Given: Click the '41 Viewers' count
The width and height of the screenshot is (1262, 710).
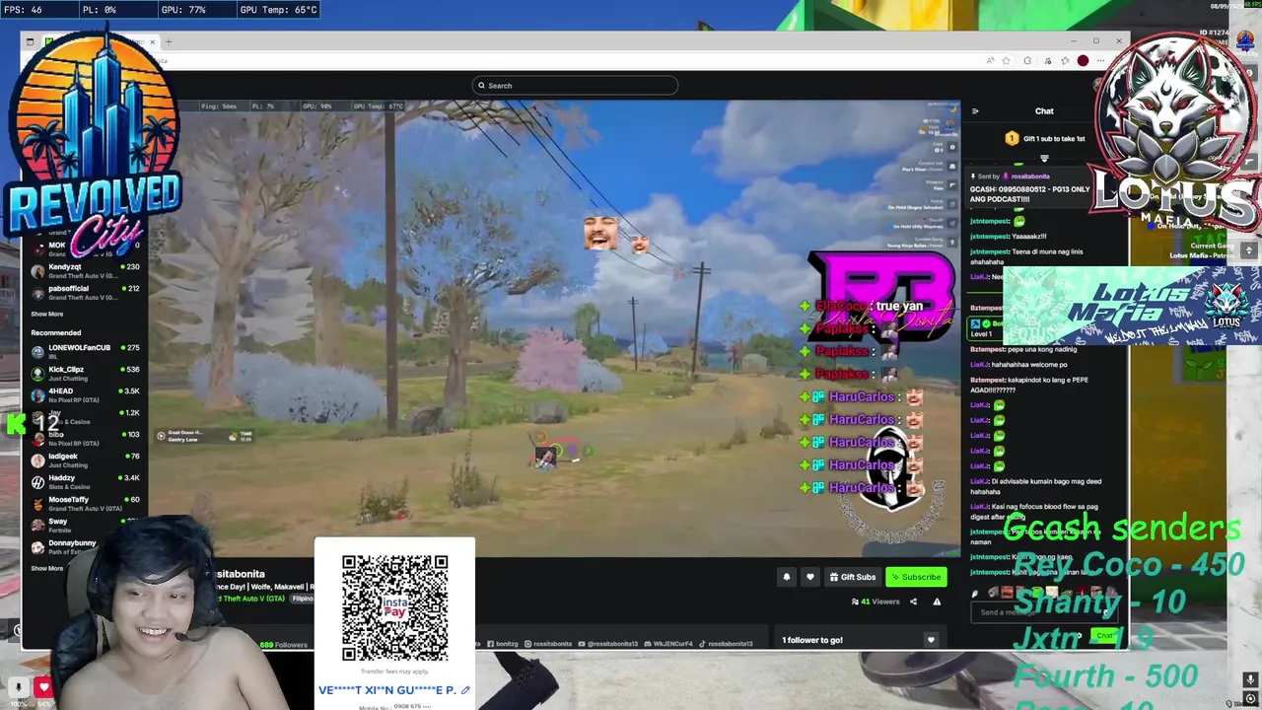Looking at the screenshot, I should click(x=876, y=602).
